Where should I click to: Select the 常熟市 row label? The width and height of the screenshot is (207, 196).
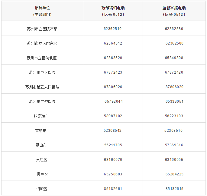click(x=41, y=131)
